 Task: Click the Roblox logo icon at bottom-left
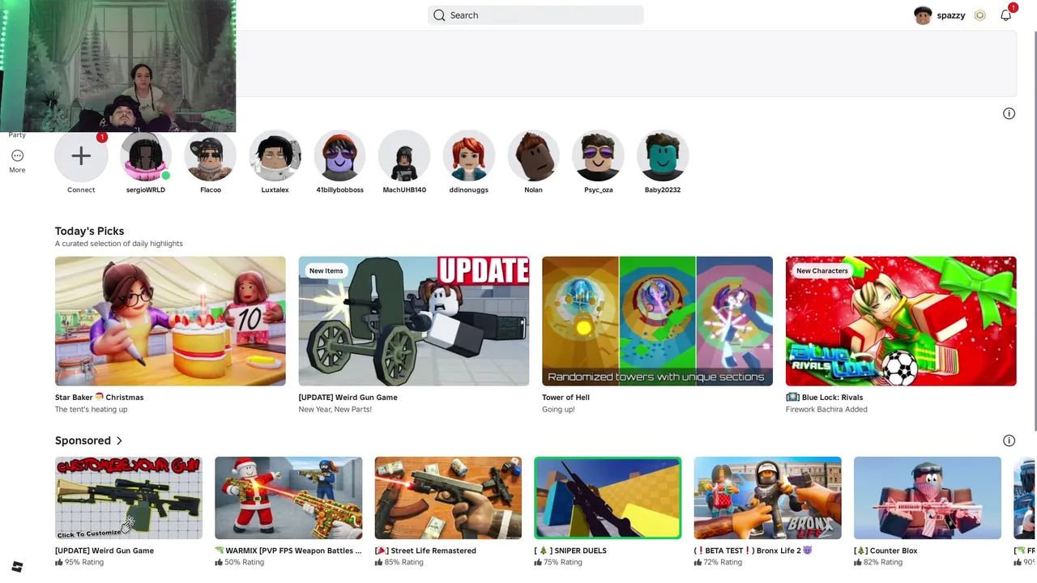click(17, 567)
